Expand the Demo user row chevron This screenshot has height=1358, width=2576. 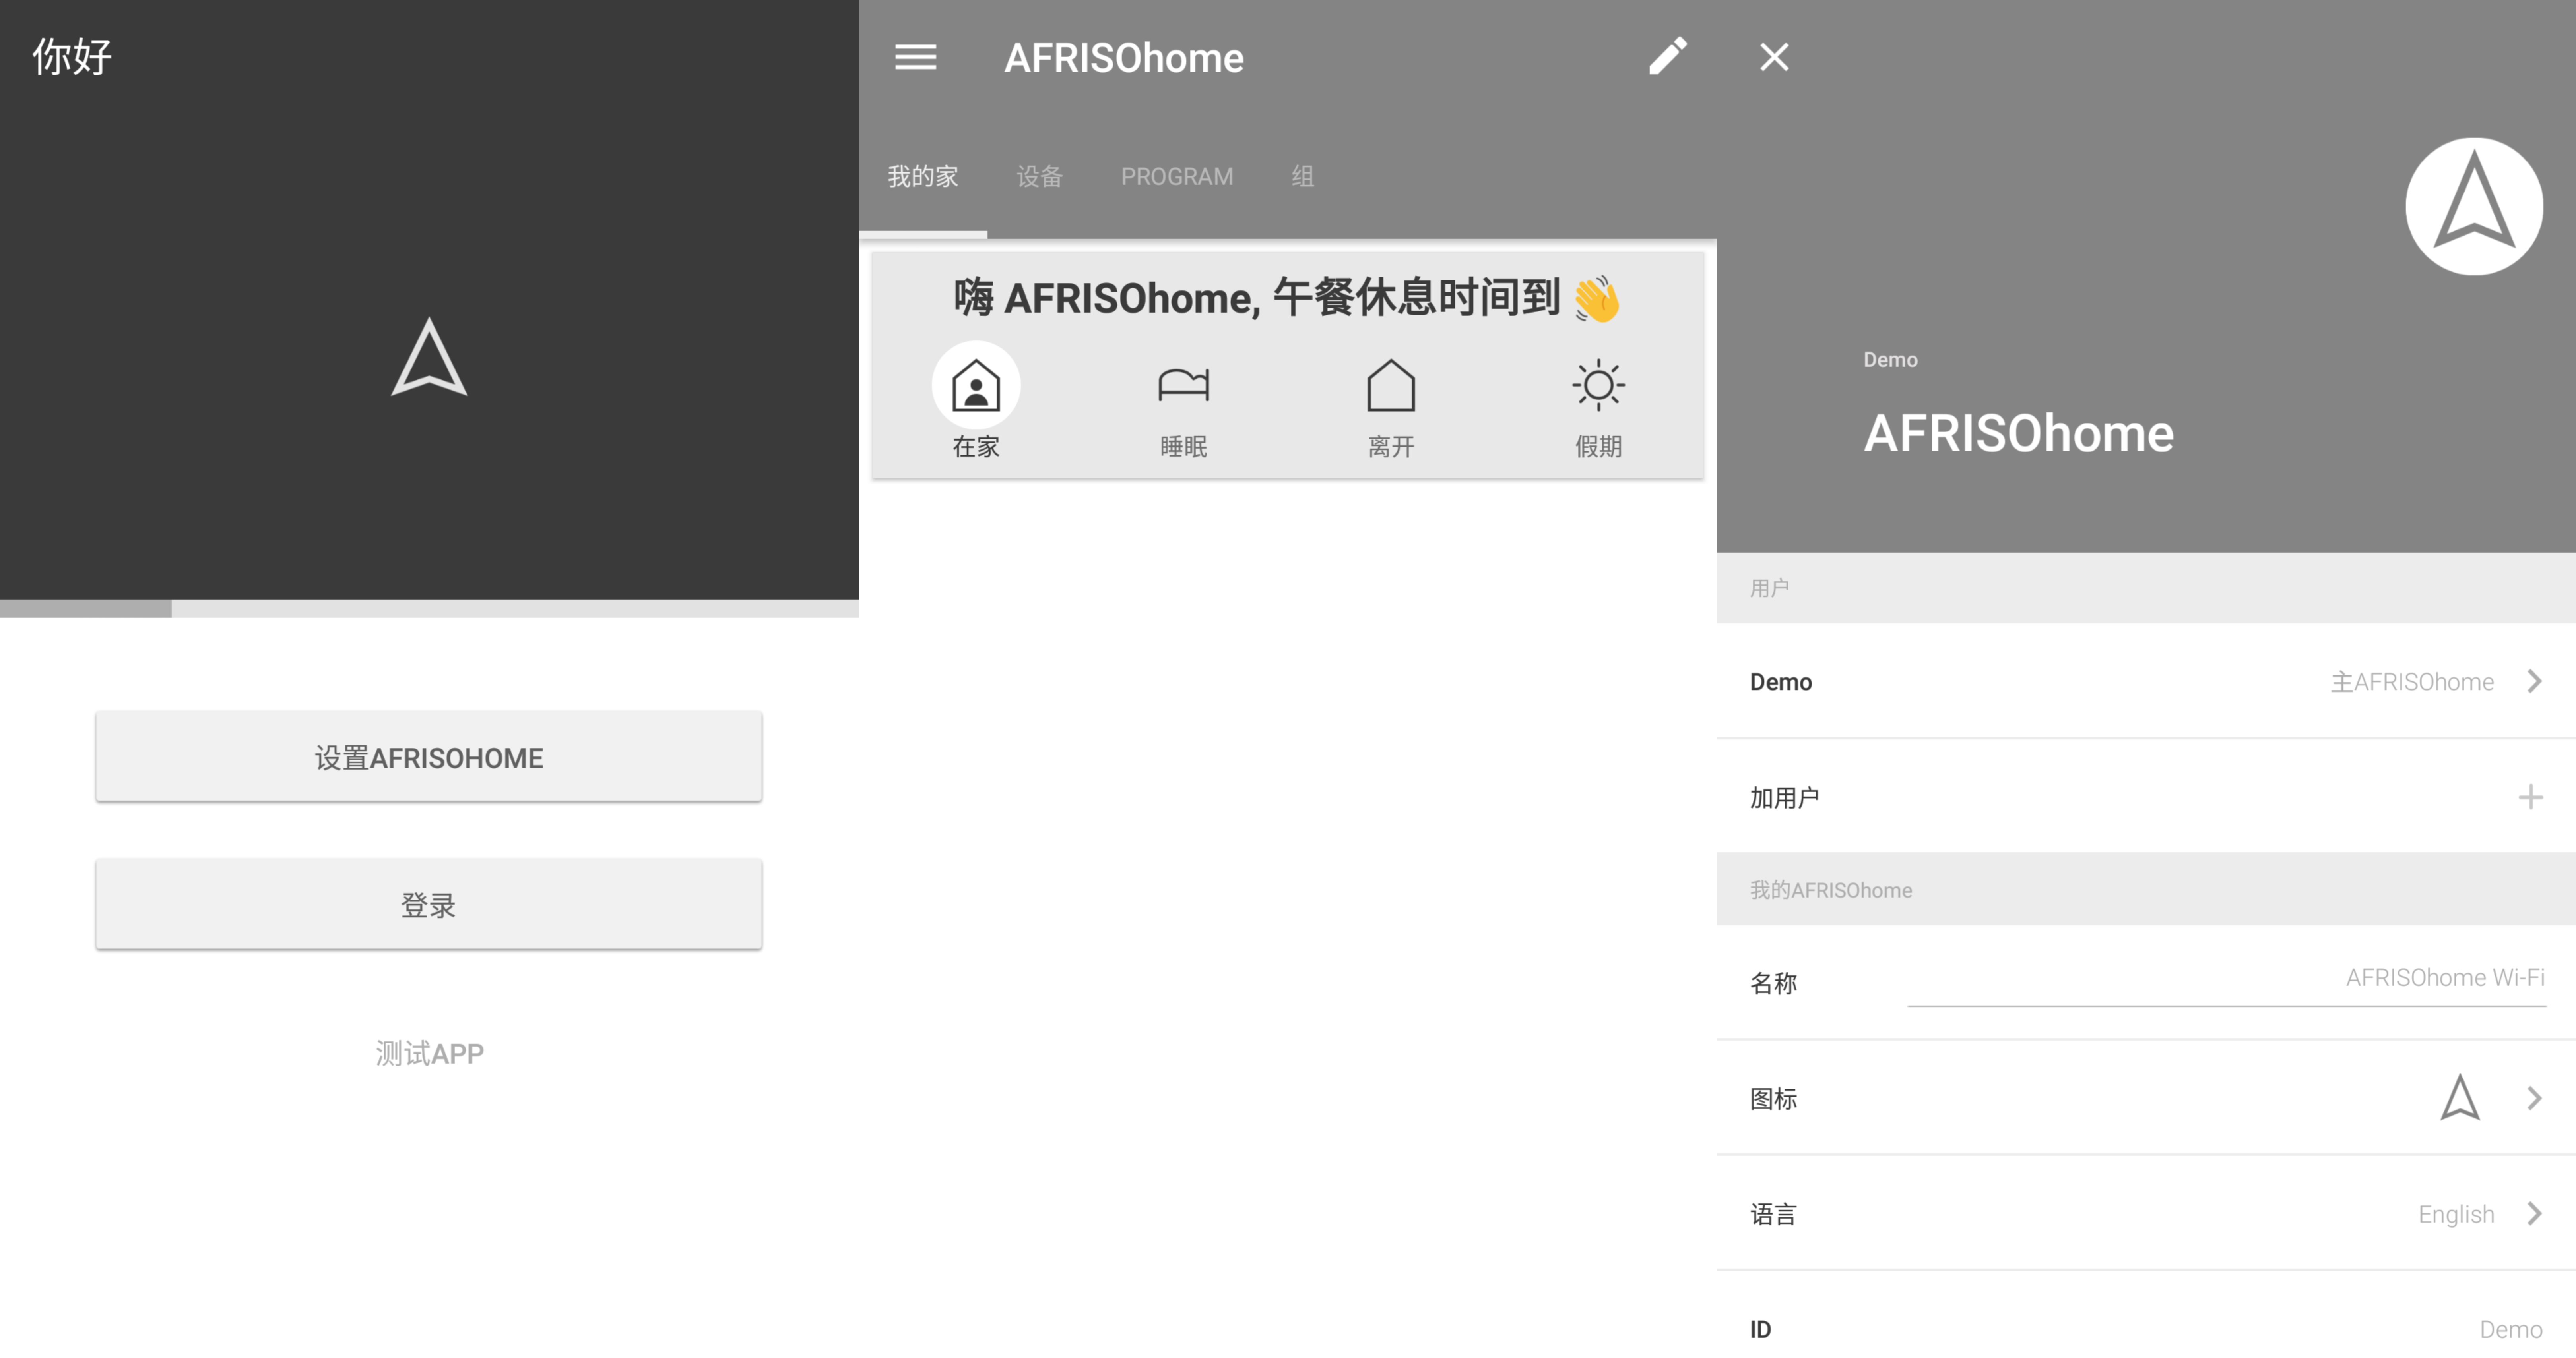(x=2534, y=681)
